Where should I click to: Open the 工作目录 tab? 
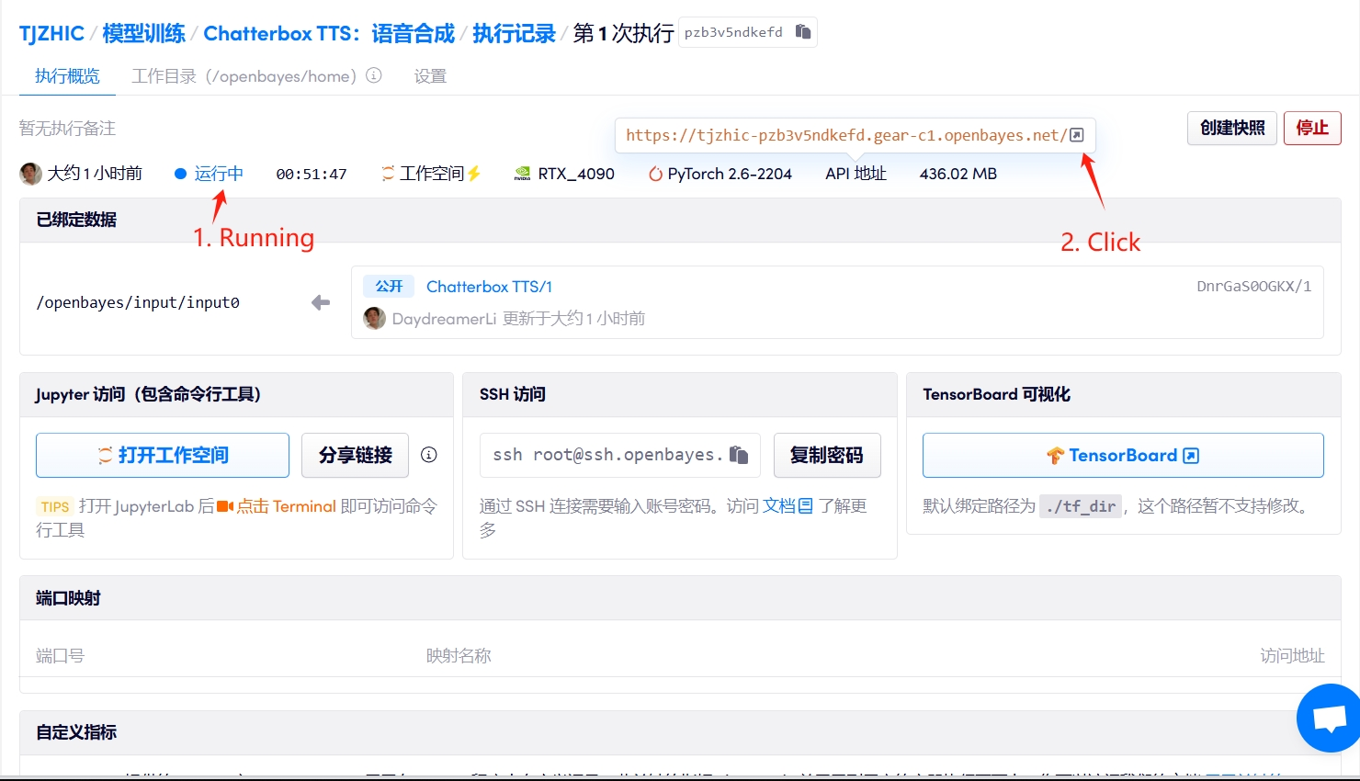click(244, 76)
